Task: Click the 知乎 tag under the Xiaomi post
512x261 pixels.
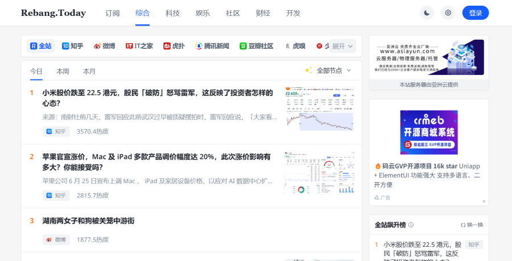Action: [x=56, y=131]
